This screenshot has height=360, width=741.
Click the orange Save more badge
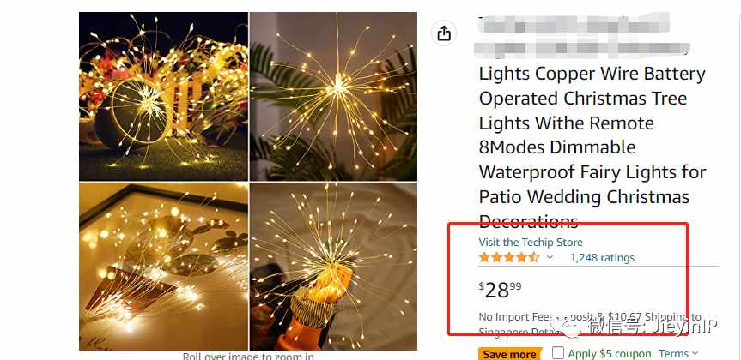coord(510,354)
